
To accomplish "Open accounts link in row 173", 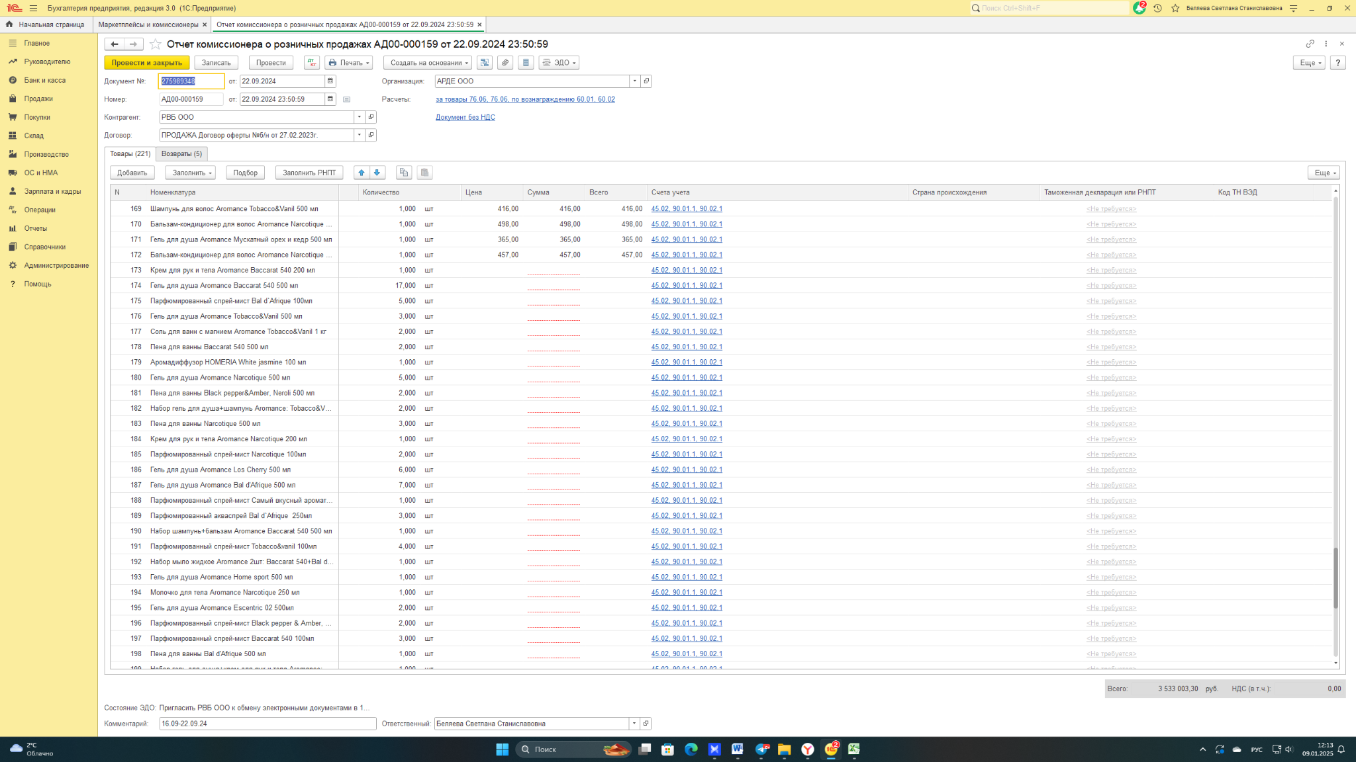I will [687, 270].
